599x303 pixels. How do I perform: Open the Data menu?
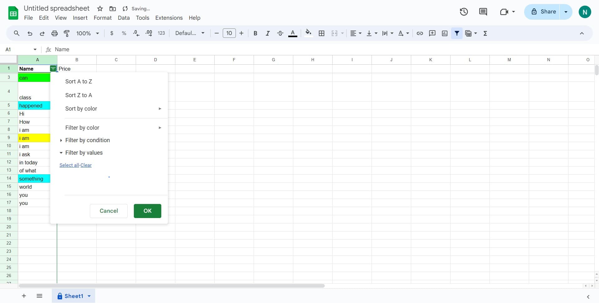[124, 18]
